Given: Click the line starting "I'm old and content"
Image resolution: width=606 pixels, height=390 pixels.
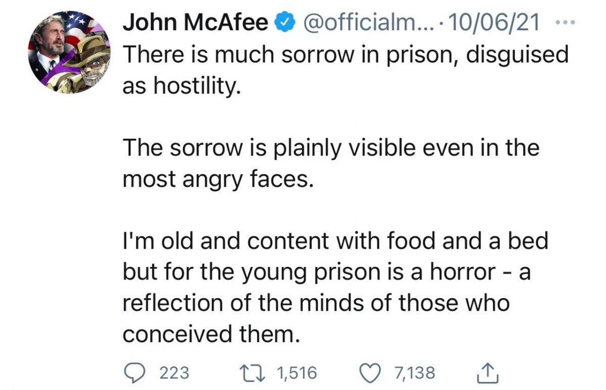Looking at the screenshot, I should click(x=335, y=241).
